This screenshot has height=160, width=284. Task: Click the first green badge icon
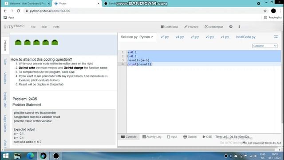(18, 42)
